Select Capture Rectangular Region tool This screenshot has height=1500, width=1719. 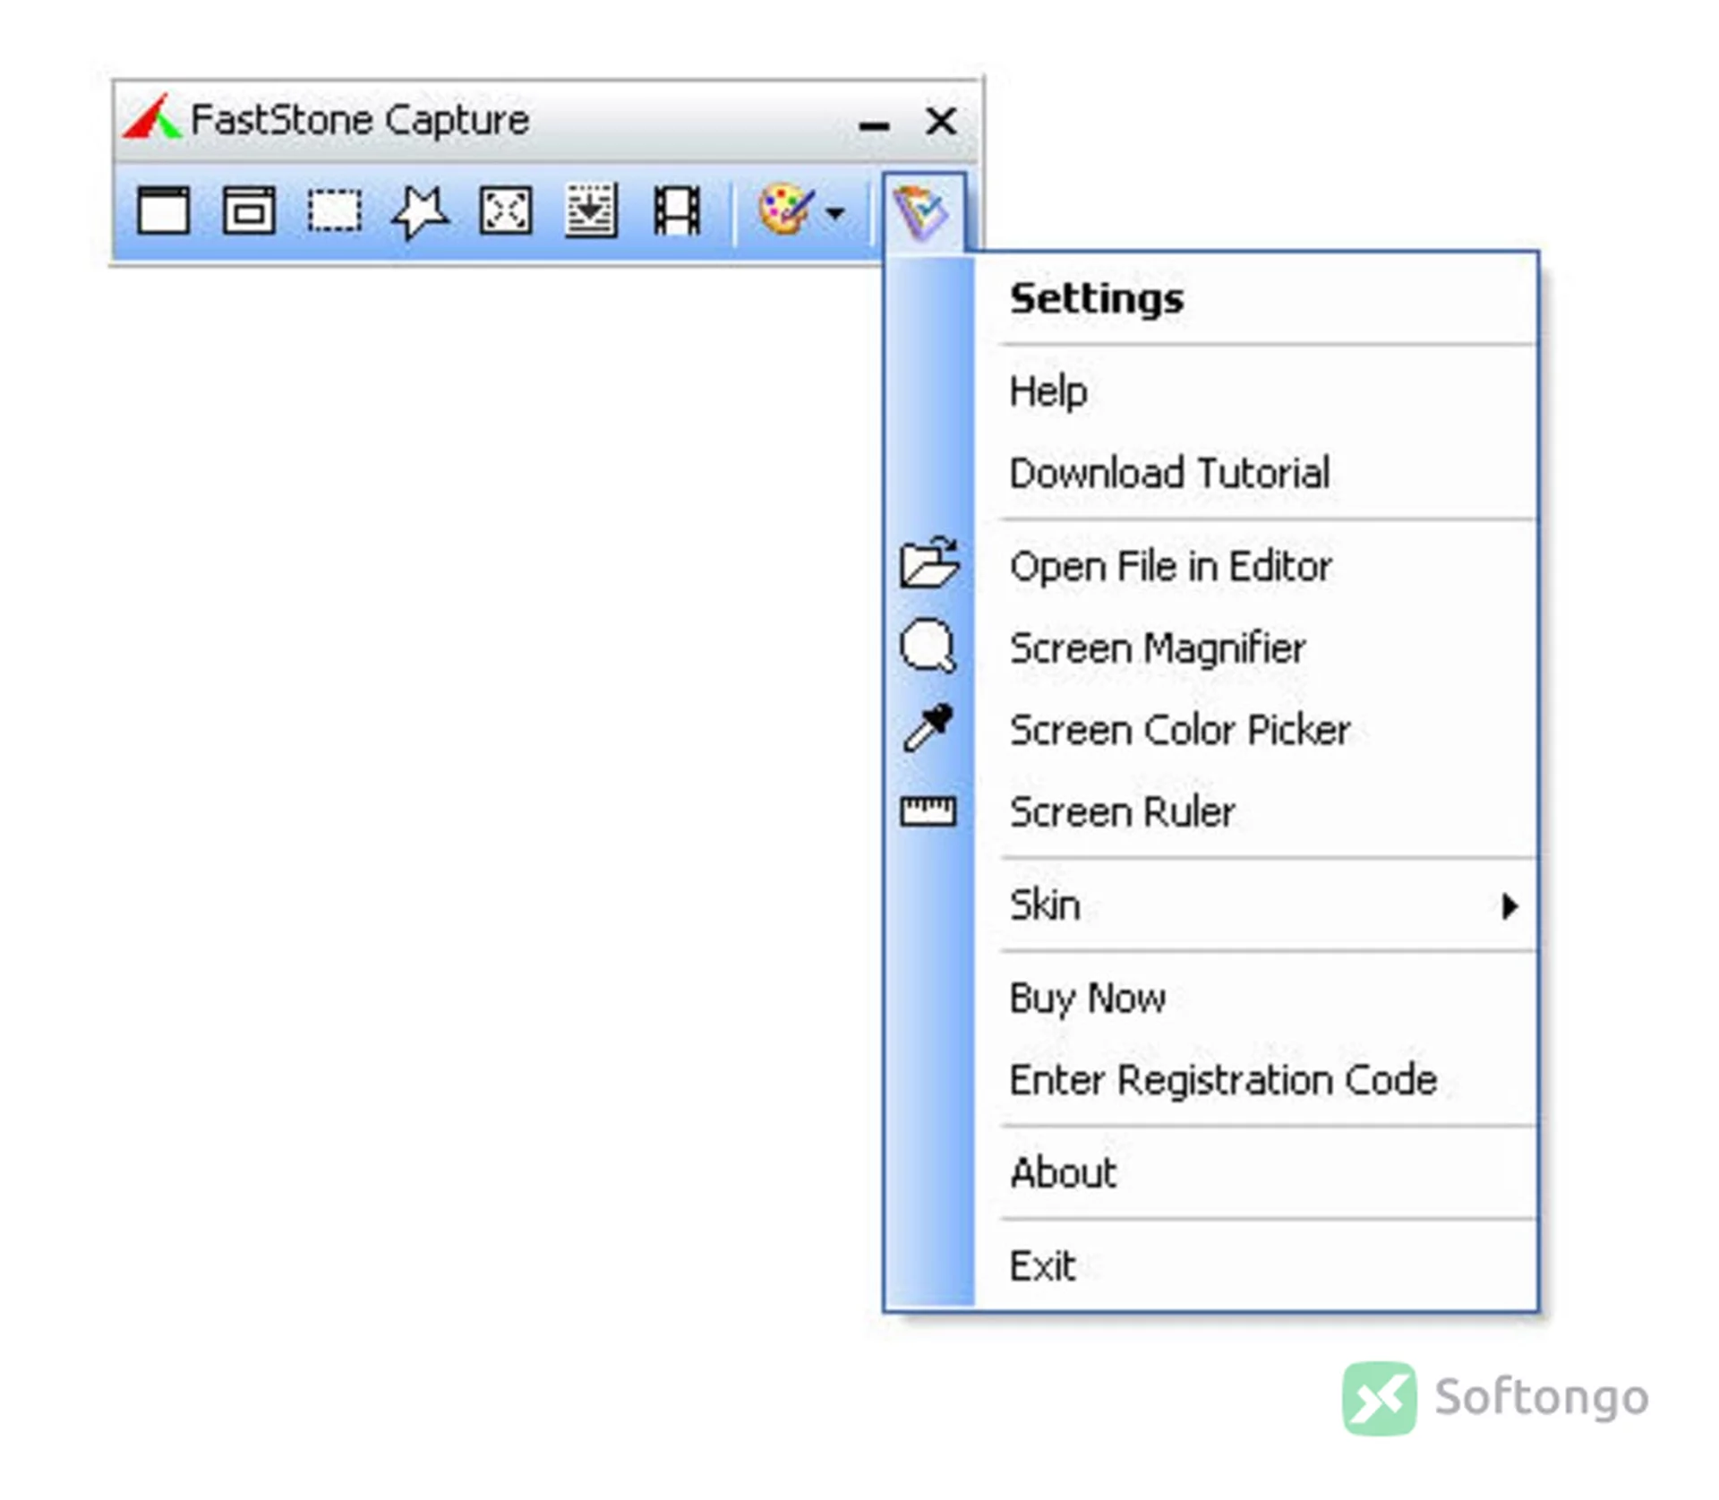(335, 211)
